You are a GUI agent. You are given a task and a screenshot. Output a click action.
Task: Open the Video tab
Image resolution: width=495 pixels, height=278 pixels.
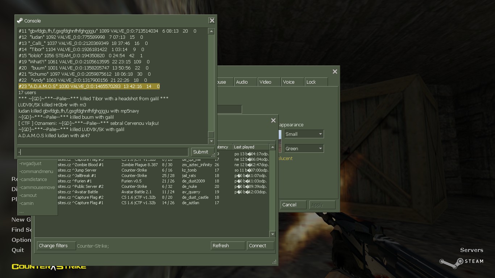(x=265, y=82)
